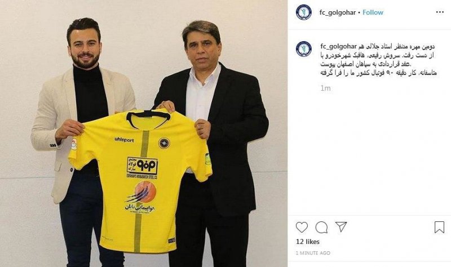Open comments via the speech bubble icon
This screenshot has width=451, height=267.
[321, 228]
